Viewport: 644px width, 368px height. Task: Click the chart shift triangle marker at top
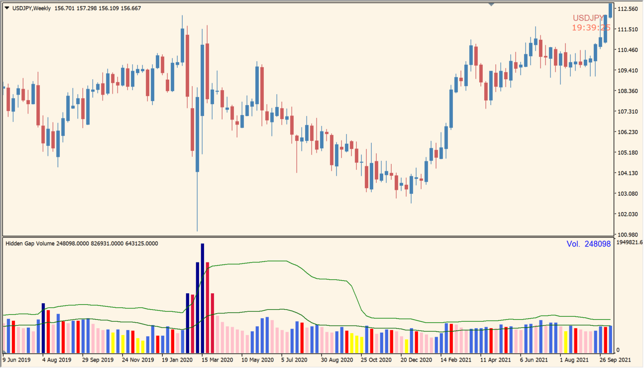[x=492, y=4]
